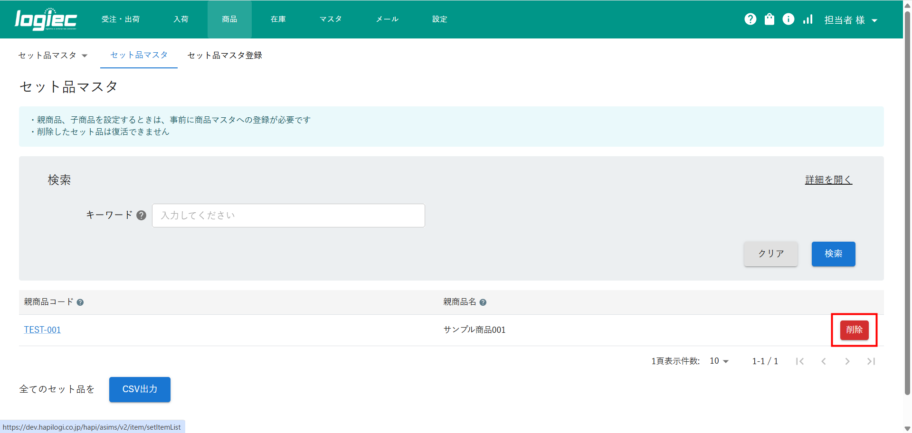The width and height of the screenshot is (912, 433).
Task: Open the help question mark icon in header
Action: [x=750, y=19]
